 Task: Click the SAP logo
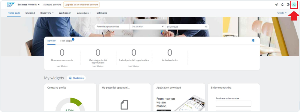point(11,5)
